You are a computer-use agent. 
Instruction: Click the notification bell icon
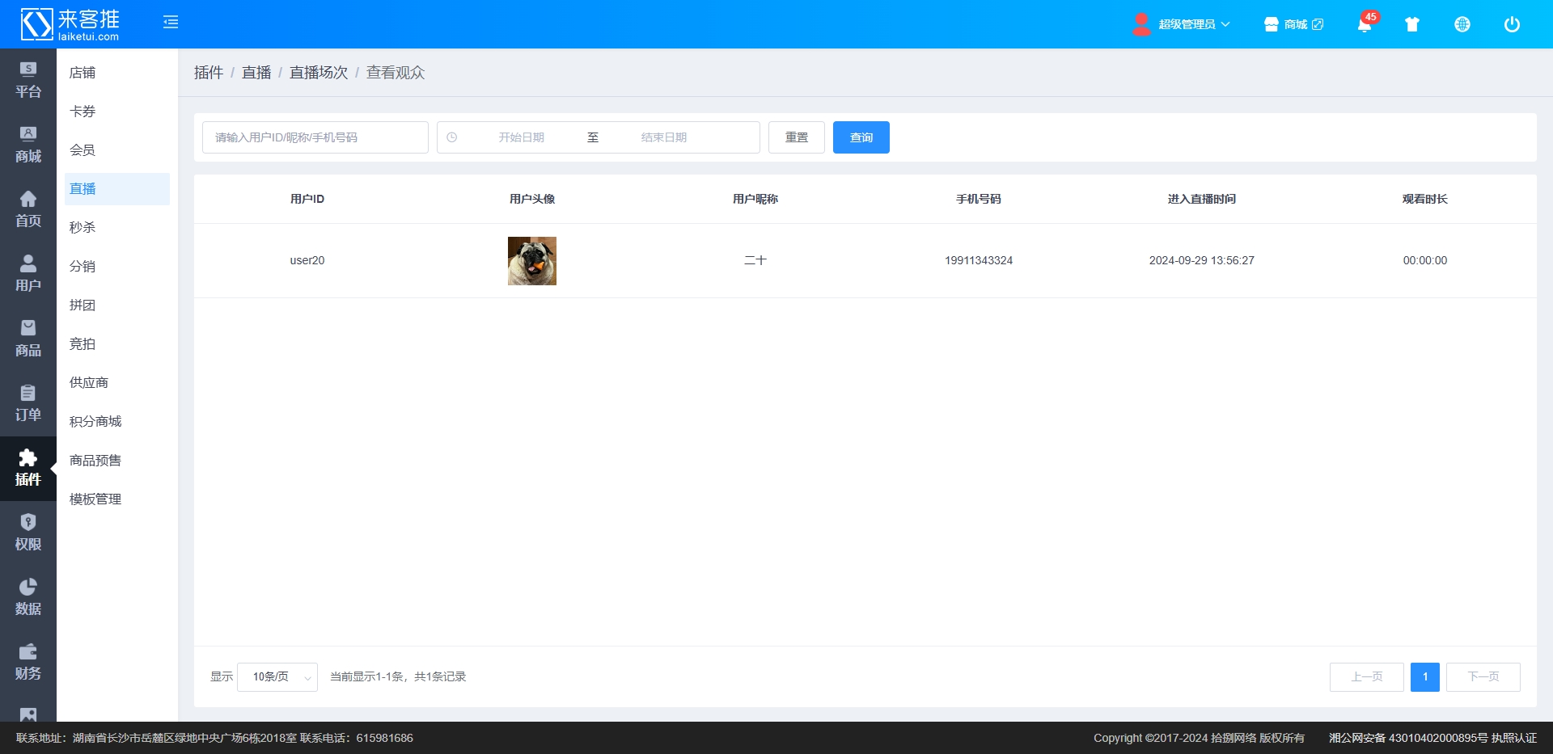[x=1364, y=24]
